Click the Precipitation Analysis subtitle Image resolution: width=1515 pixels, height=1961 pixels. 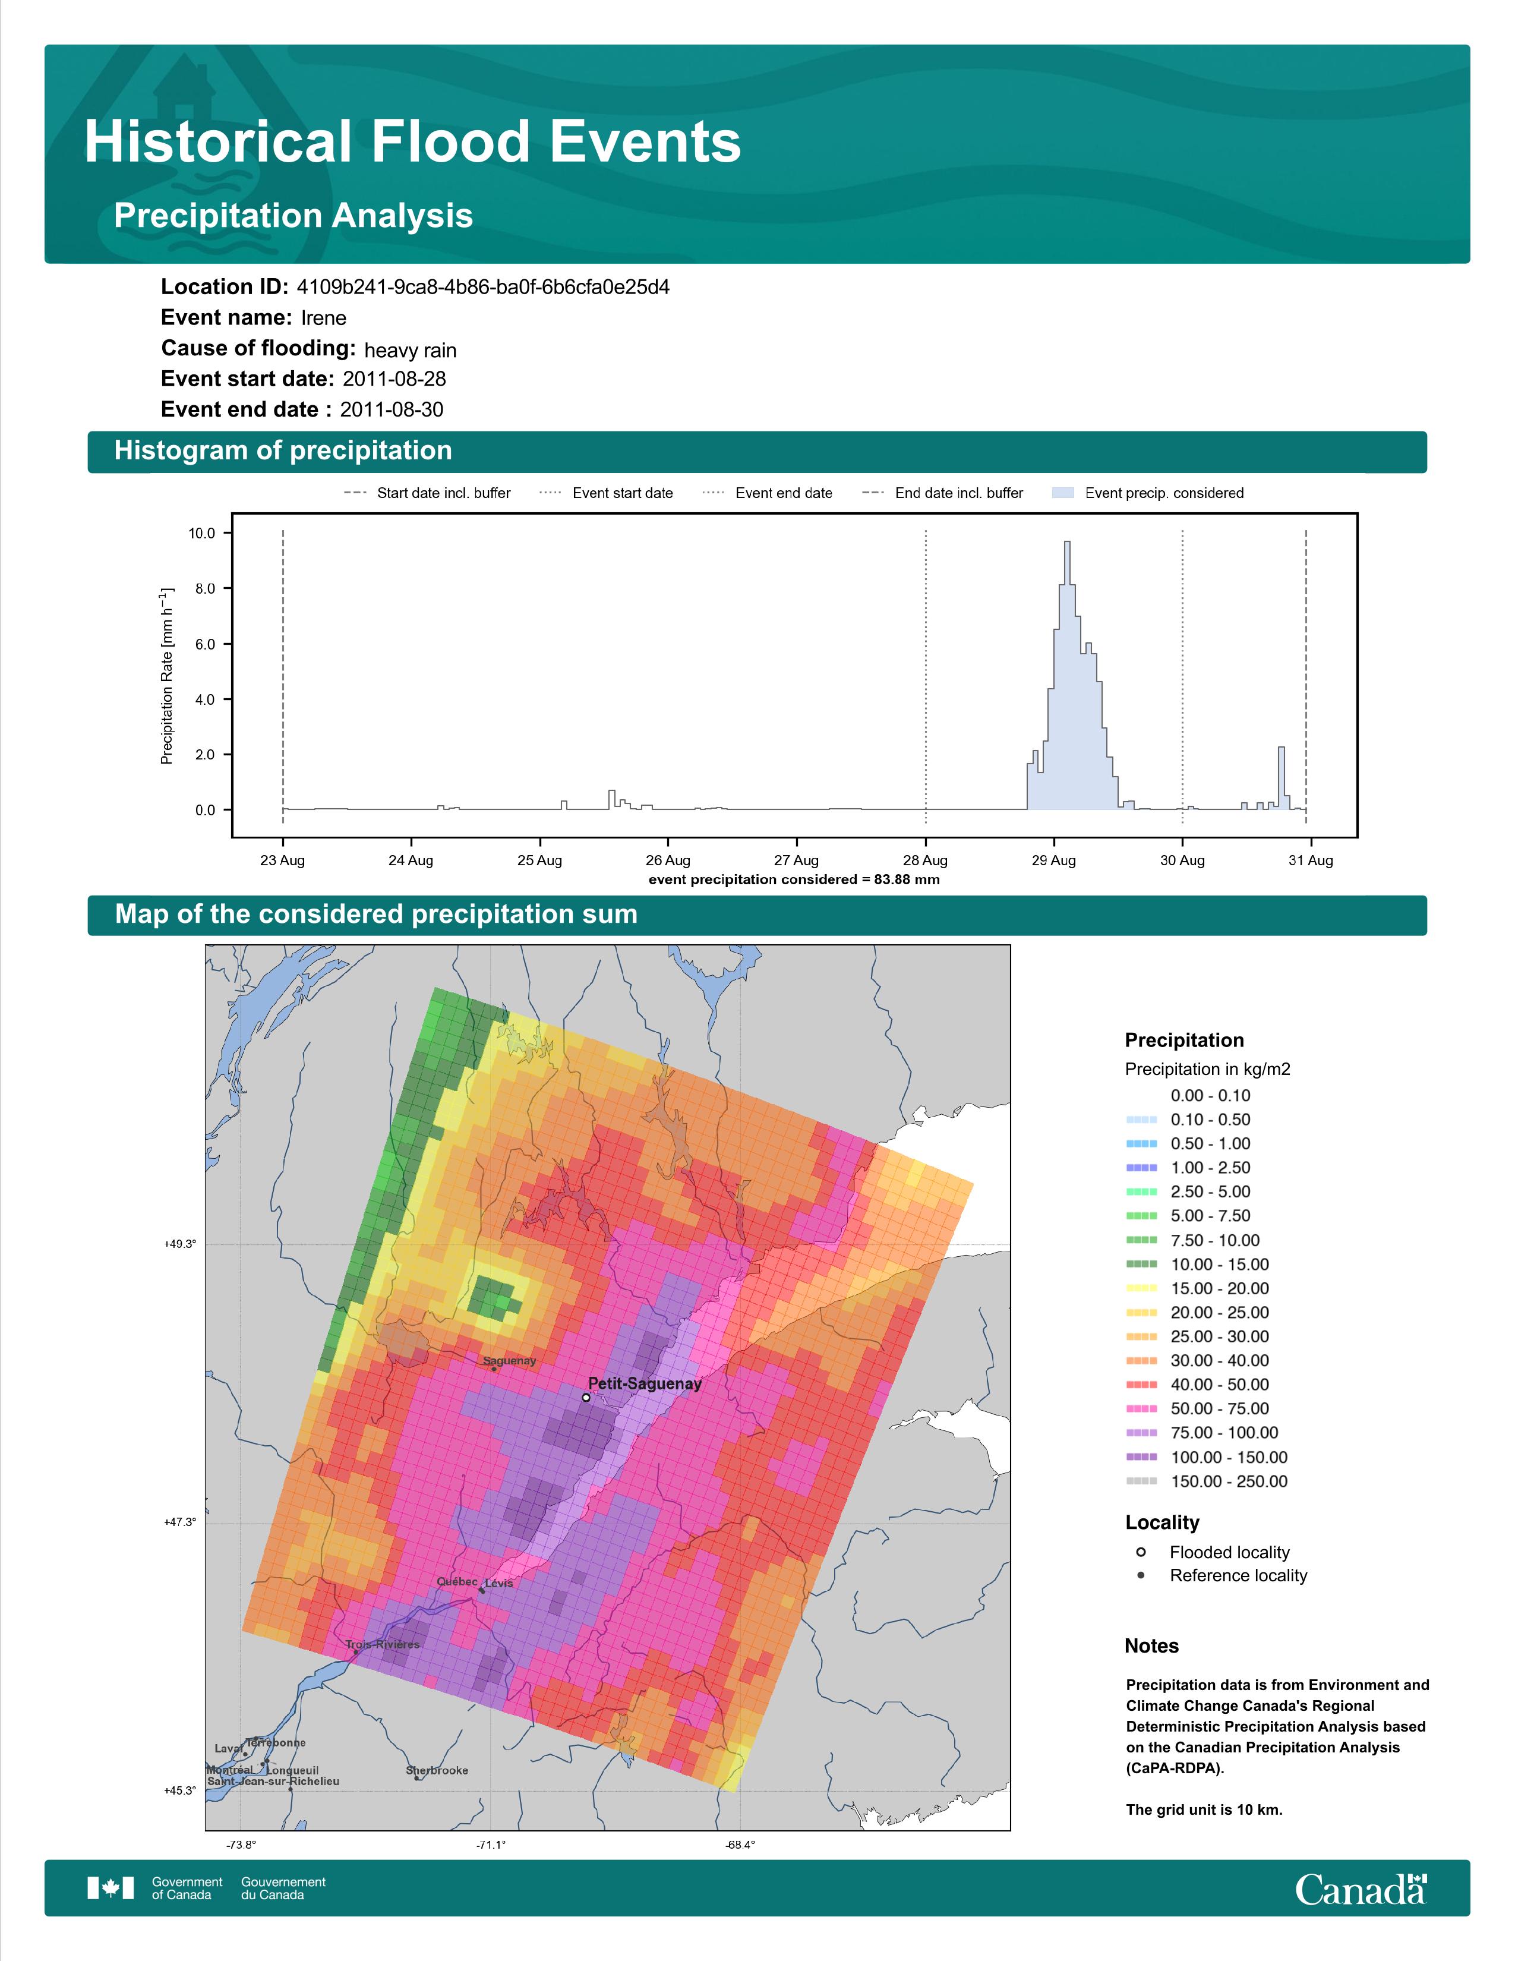(293, 216)
